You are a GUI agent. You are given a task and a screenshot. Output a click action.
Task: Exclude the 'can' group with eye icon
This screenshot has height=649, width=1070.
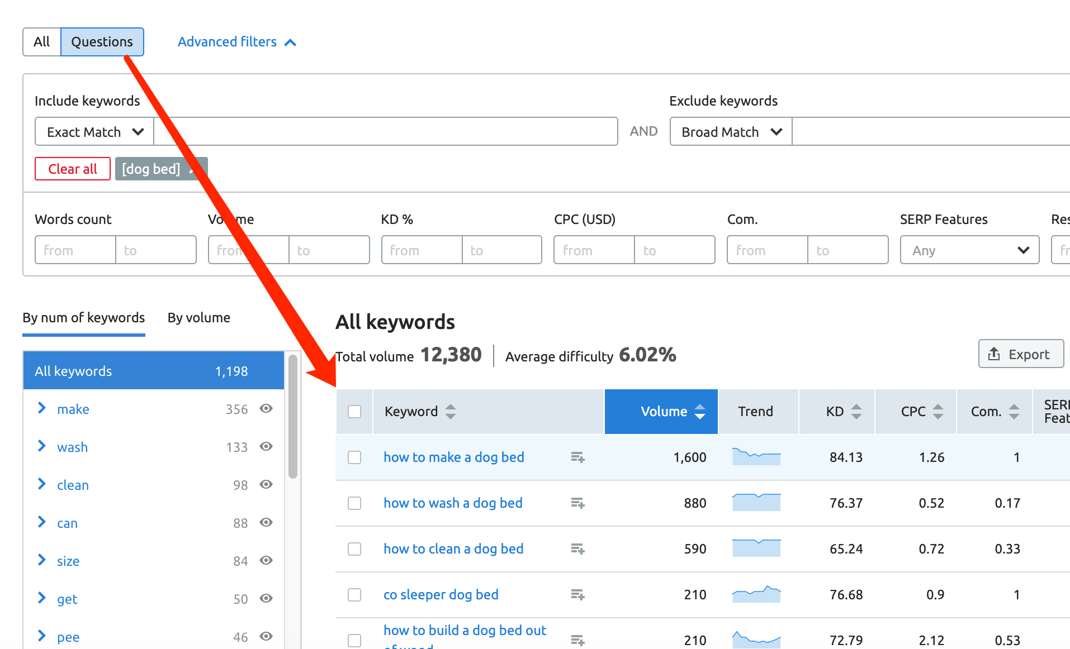266,522
